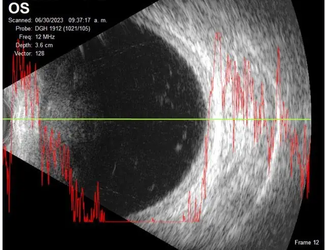Select the depth value 3.6 cm

coord(44,45)
